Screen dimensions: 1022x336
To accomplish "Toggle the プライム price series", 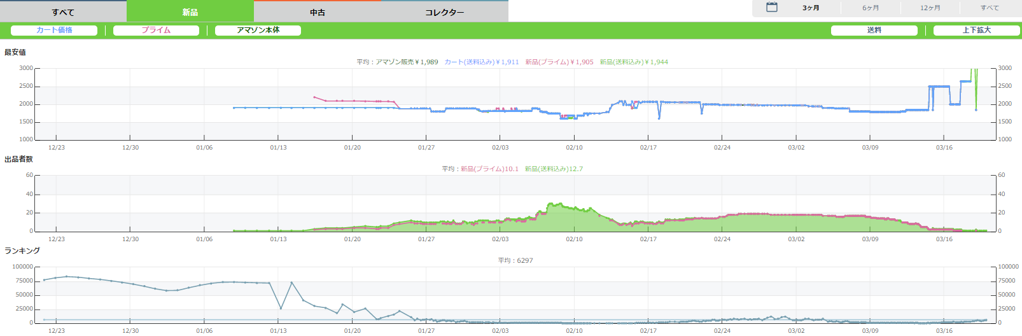I will pyautogui.click(x=156, y=31).
